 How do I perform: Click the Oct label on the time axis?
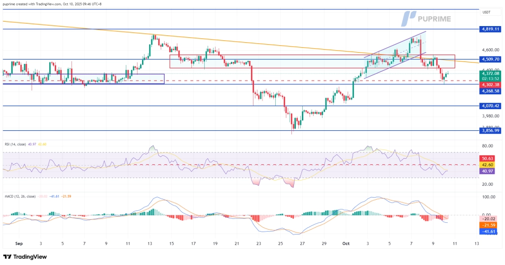(x=346, y=243)
